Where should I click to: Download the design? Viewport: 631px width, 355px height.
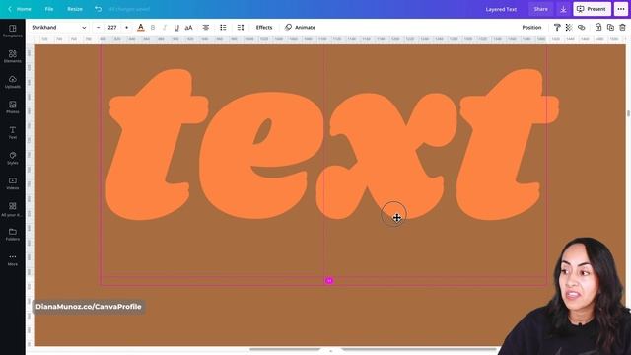[563, 9]
